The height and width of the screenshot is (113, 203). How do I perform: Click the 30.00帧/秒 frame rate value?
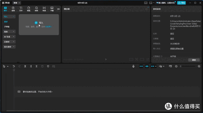[175, 44]
